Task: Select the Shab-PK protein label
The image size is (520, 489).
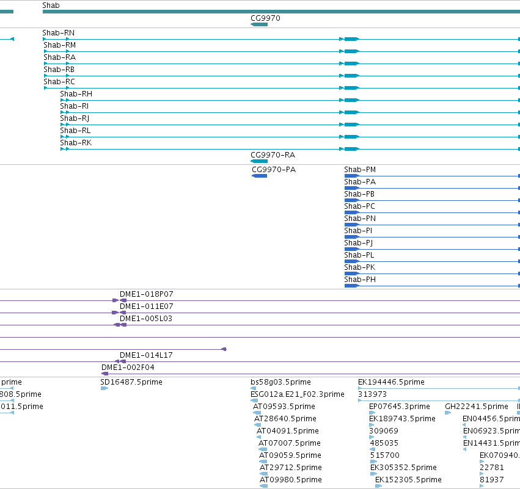Action: (360, 267)
